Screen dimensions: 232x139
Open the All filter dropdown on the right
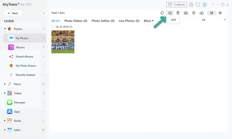pyautogui.click(x=214, y=20)
